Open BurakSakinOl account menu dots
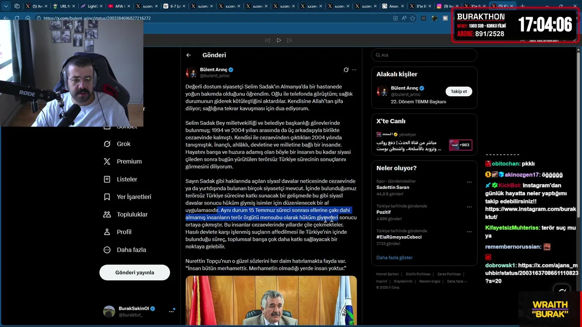The width and height of the screenshot is (582, 327). (171, 312)
